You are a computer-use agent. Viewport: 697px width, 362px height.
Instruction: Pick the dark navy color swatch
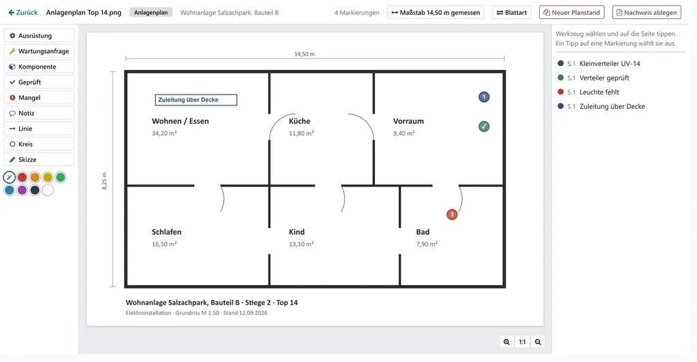[x=35, y=190]
